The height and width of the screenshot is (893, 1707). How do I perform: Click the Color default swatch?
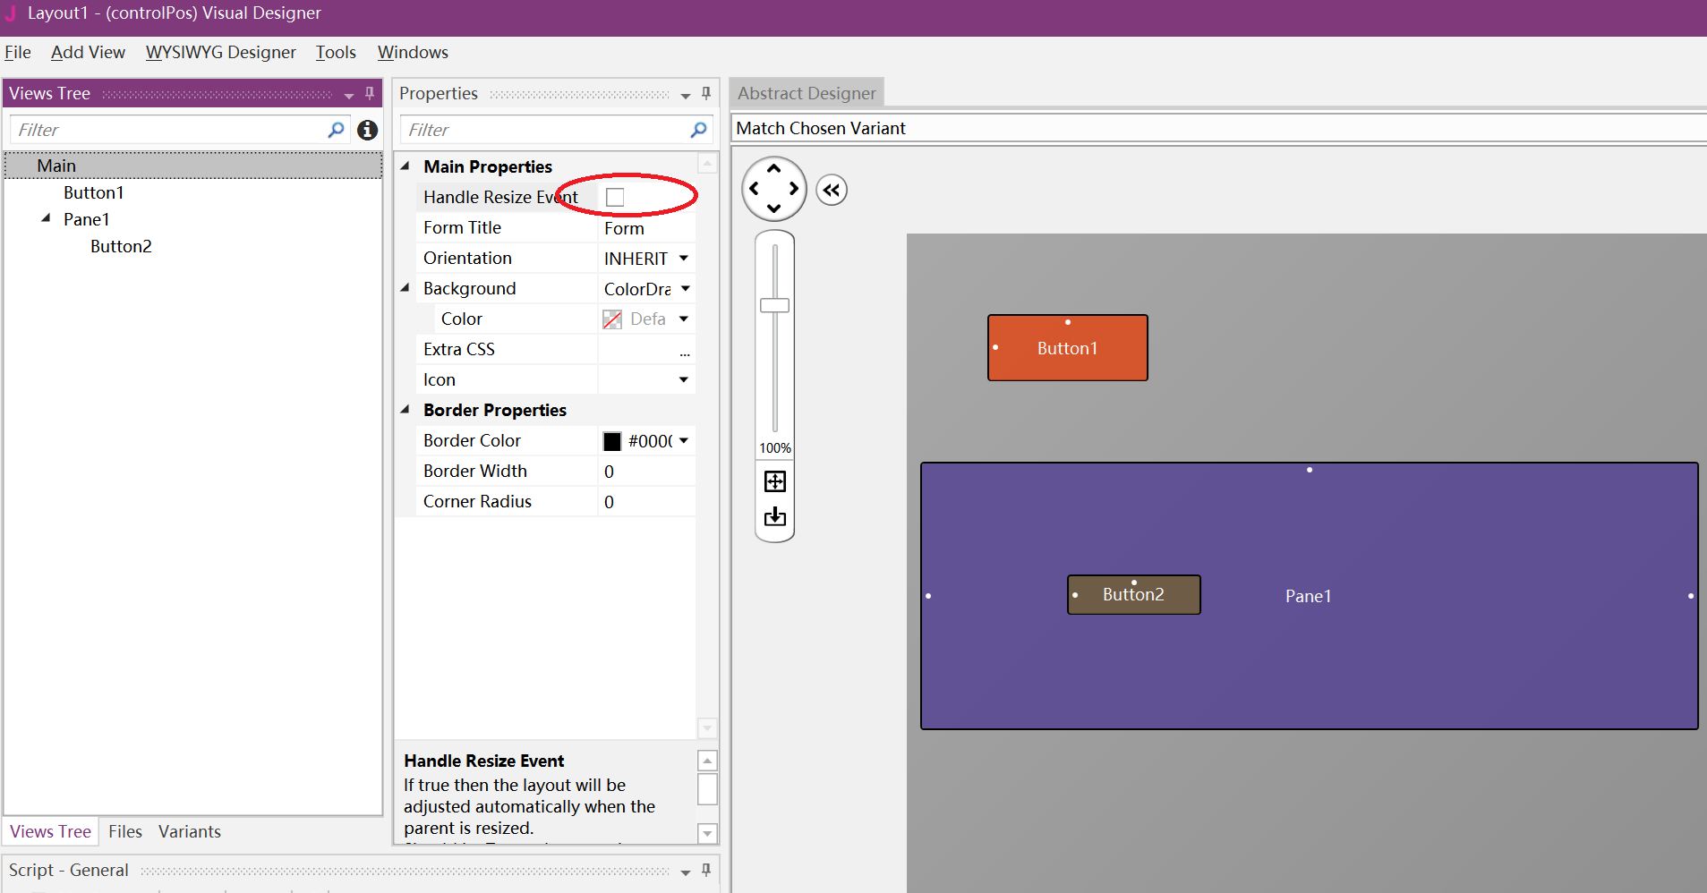(x=612, y=319)
